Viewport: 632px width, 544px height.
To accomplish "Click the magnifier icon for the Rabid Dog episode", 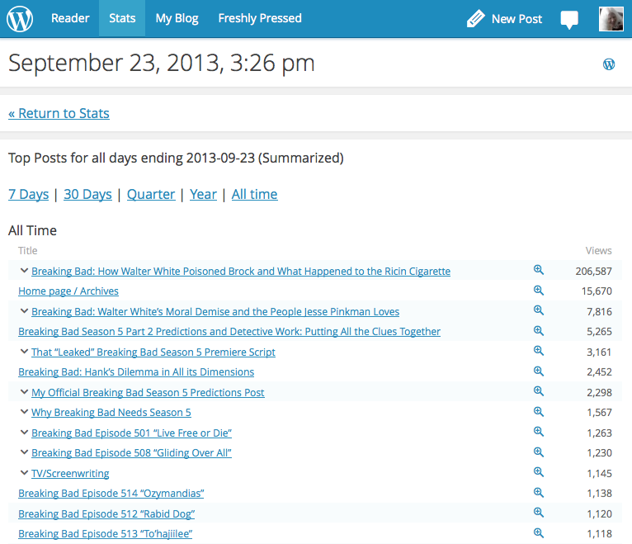I will click(539, 513).
